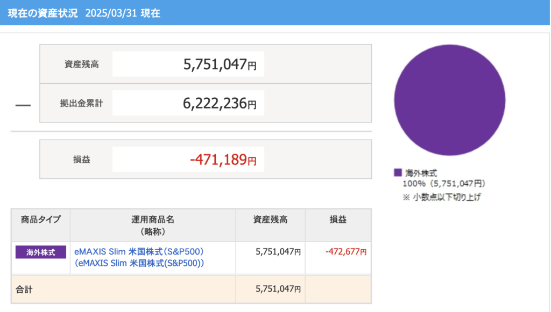Viewport: 551px width, 312px height.
Task: Click the 運用商品名（略称） column header
Action: tap(153, 225)
